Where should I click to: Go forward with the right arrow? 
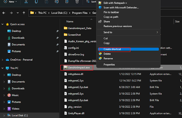coord(11,13)
